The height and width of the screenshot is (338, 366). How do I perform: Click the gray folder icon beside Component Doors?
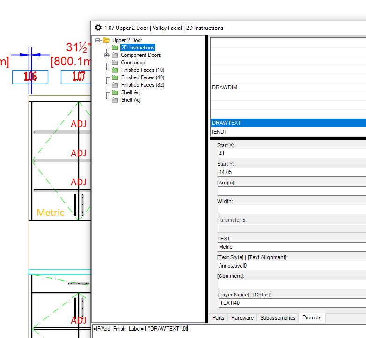click(115, 55)
